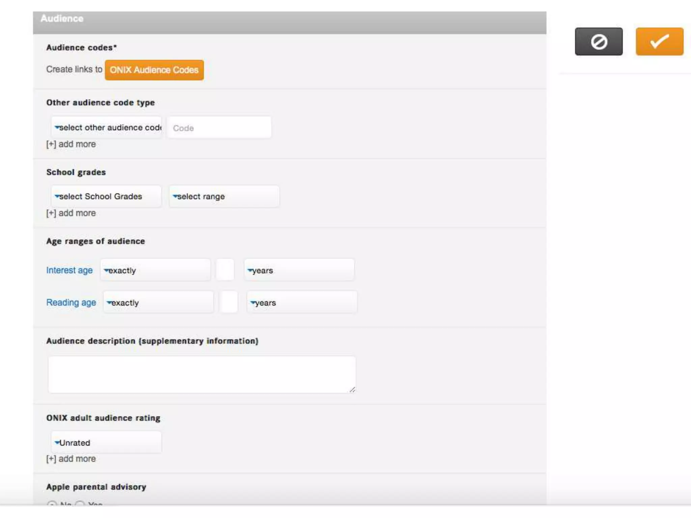
Task: Expand the select range dropdown
Action: click(224, 196)
